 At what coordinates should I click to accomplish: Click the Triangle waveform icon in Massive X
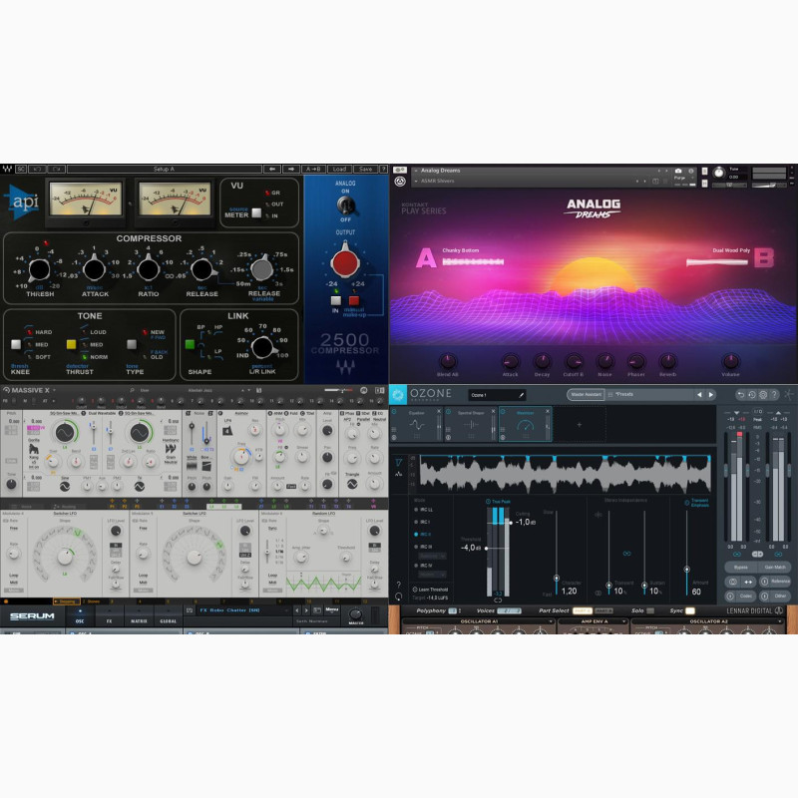(352, 484)
